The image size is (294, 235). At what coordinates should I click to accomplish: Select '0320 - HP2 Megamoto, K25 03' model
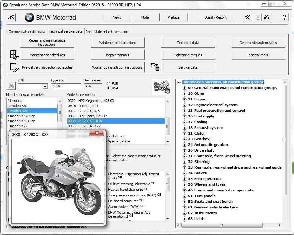[116, 101]
